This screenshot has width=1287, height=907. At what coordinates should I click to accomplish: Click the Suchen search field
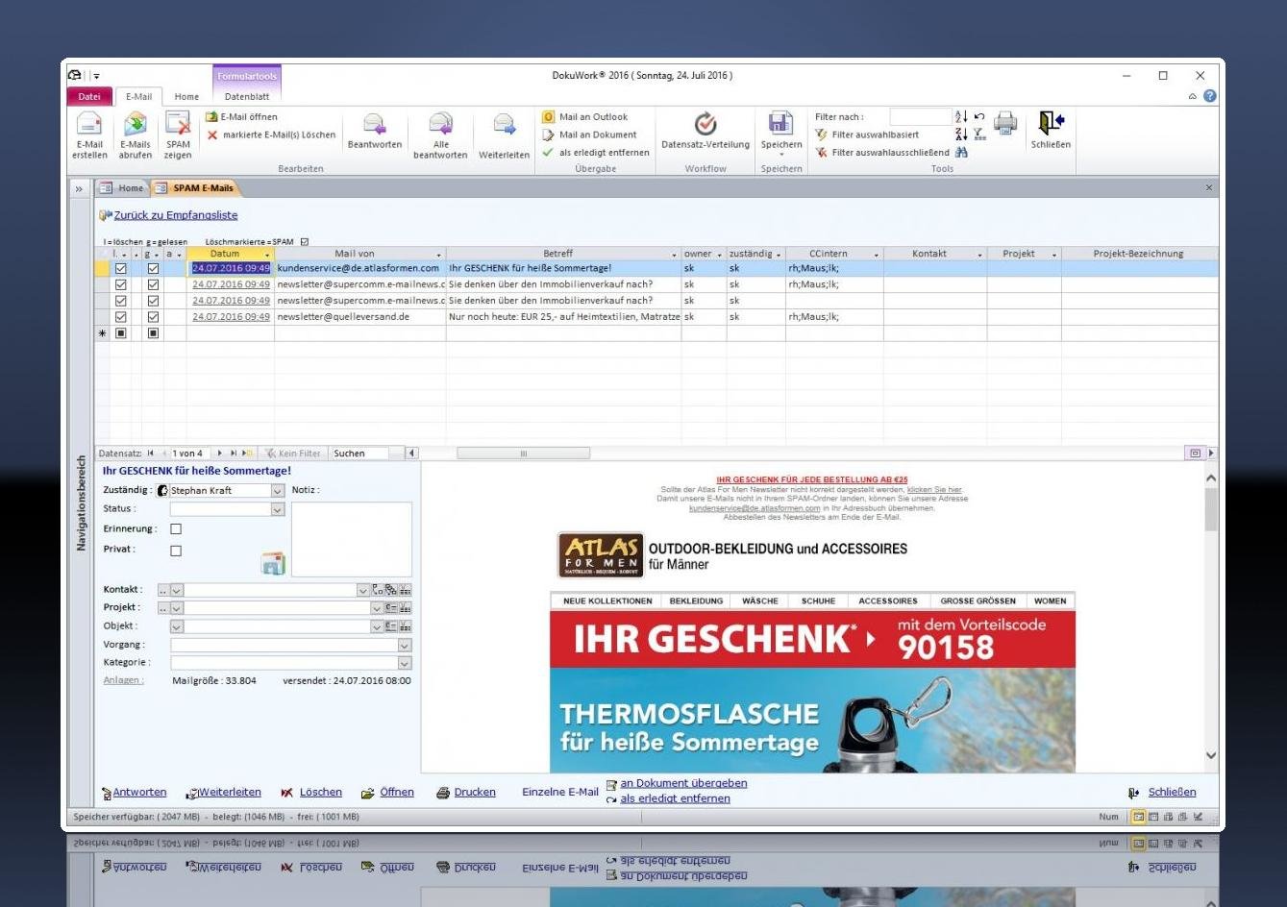(359, 453)
